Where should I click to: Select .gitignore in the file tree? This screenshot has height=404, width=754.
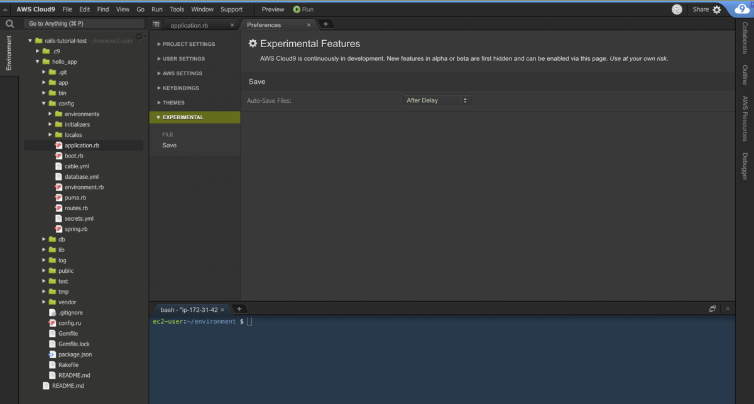coord(70,312)
